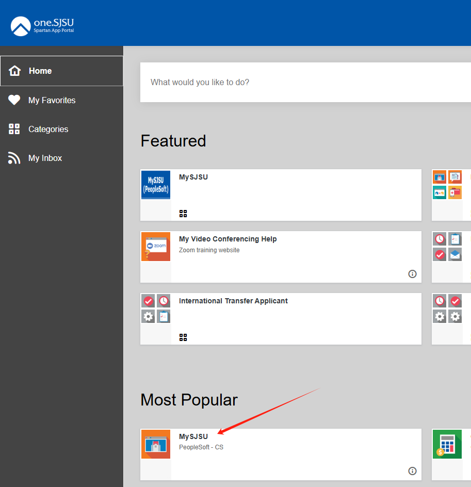The height and width of the screenshot is (487, 471).
Task: Click the search box 'What would you like to do?'
Action: 304,83
